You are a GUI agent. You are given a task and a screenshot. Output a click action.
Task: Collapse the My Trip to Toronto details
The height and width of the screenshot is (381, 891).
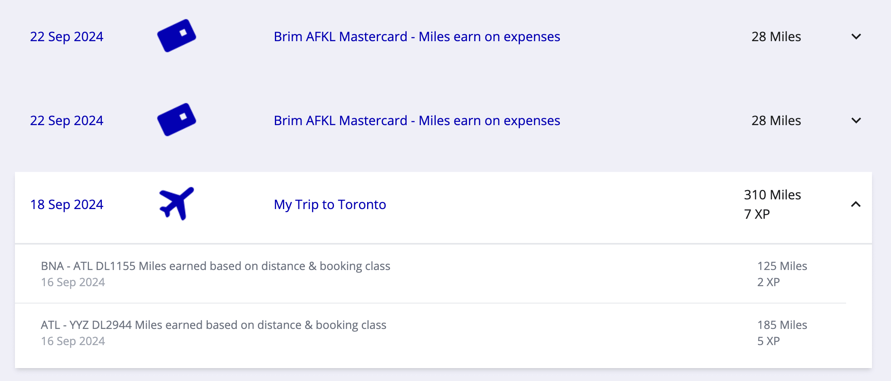click(x=855, y=204)
